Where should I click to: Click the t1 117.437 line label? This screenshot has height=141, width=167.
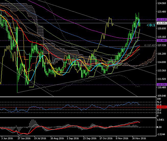(150, 45)
